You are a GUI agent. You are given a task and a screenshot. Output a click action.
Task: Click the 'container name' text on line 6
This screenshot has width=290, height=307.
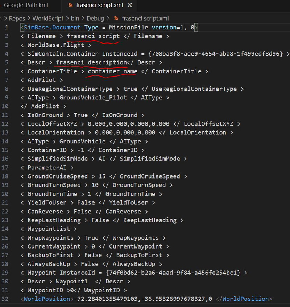pyautogui.click(x=112, y=71)
